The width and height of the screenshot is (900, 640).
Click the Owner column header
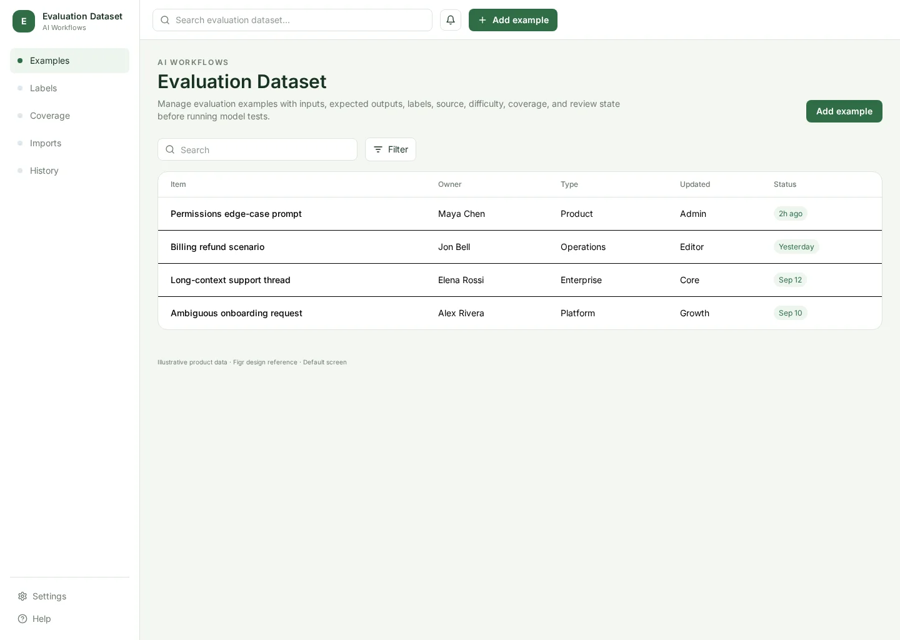(450, 184)
